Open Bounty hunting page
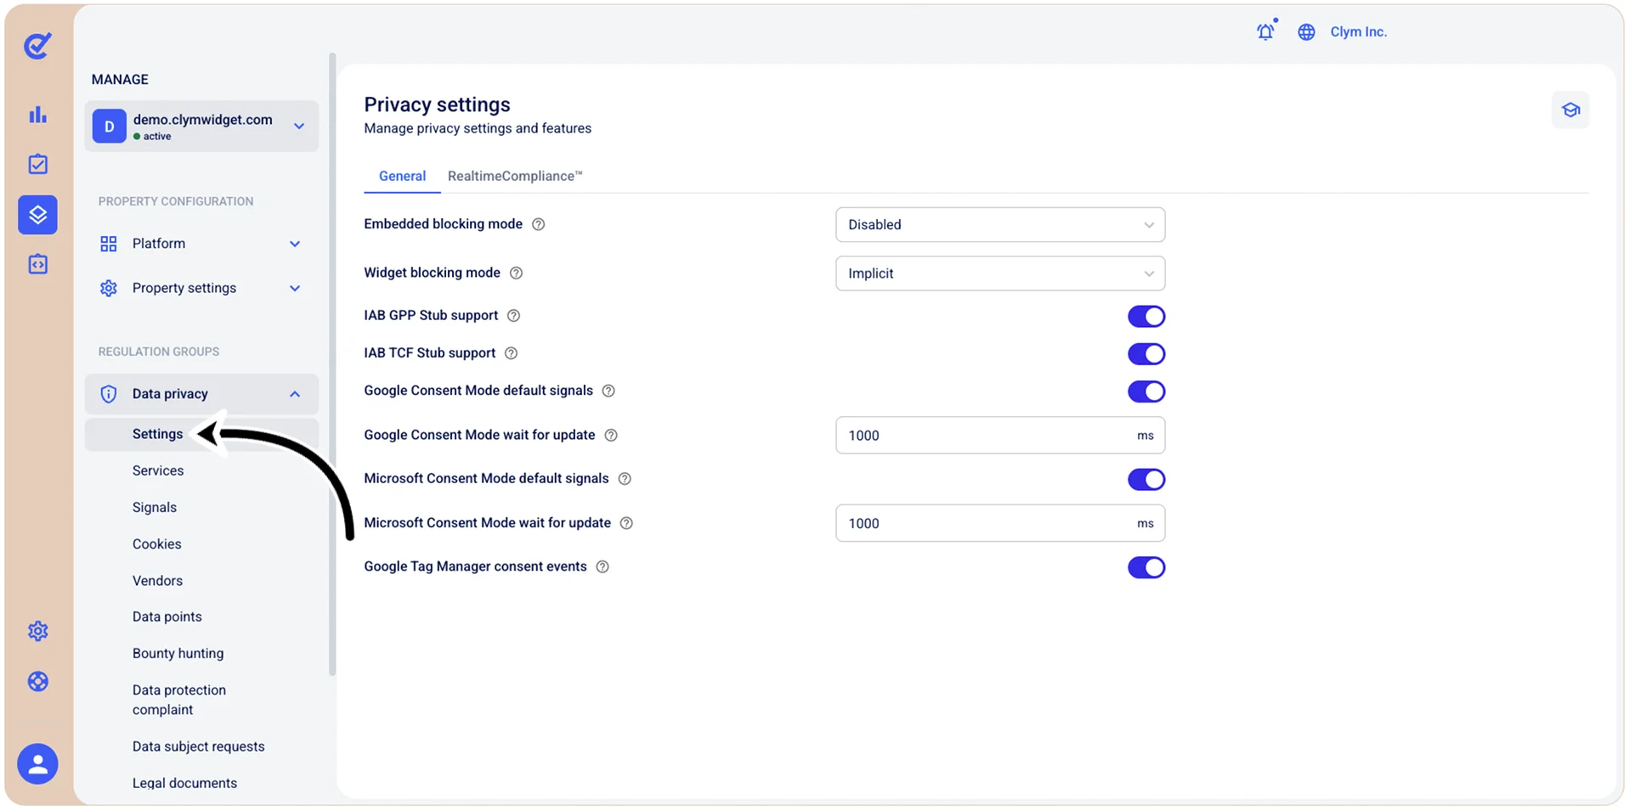Screen dimensions: 1629x811 (178, 653)
